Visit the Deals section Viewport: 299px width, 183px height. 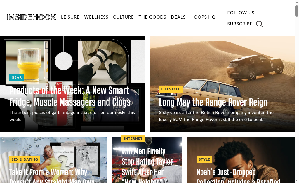tap(178, 17)
